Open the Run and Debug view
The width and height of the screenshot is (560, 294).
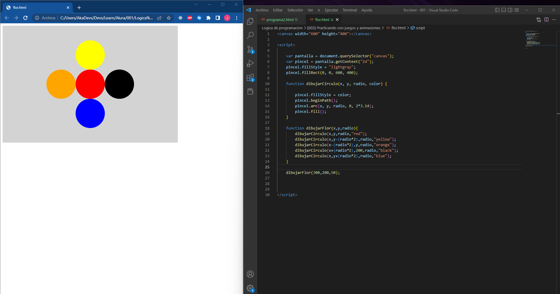[x=250, y=63]
